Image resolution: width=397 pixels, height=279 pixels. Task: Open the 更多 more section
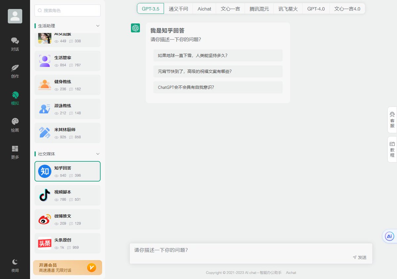15,152
